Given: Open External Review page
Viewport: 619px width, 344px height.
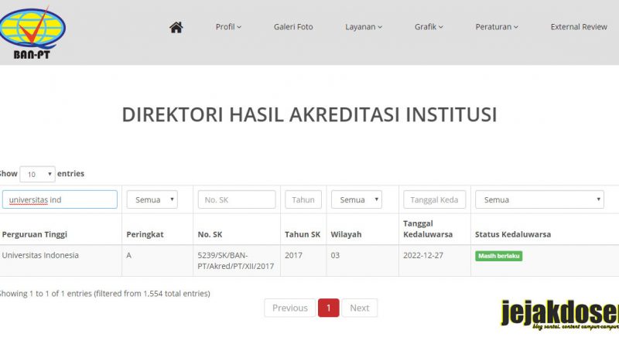Looking at the screenshot, I should tap(579, 27).
